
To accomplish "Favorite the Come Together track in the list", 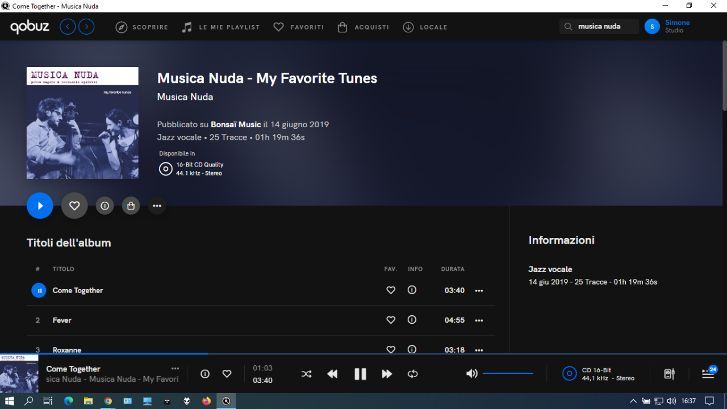I will tap(391, 290).
